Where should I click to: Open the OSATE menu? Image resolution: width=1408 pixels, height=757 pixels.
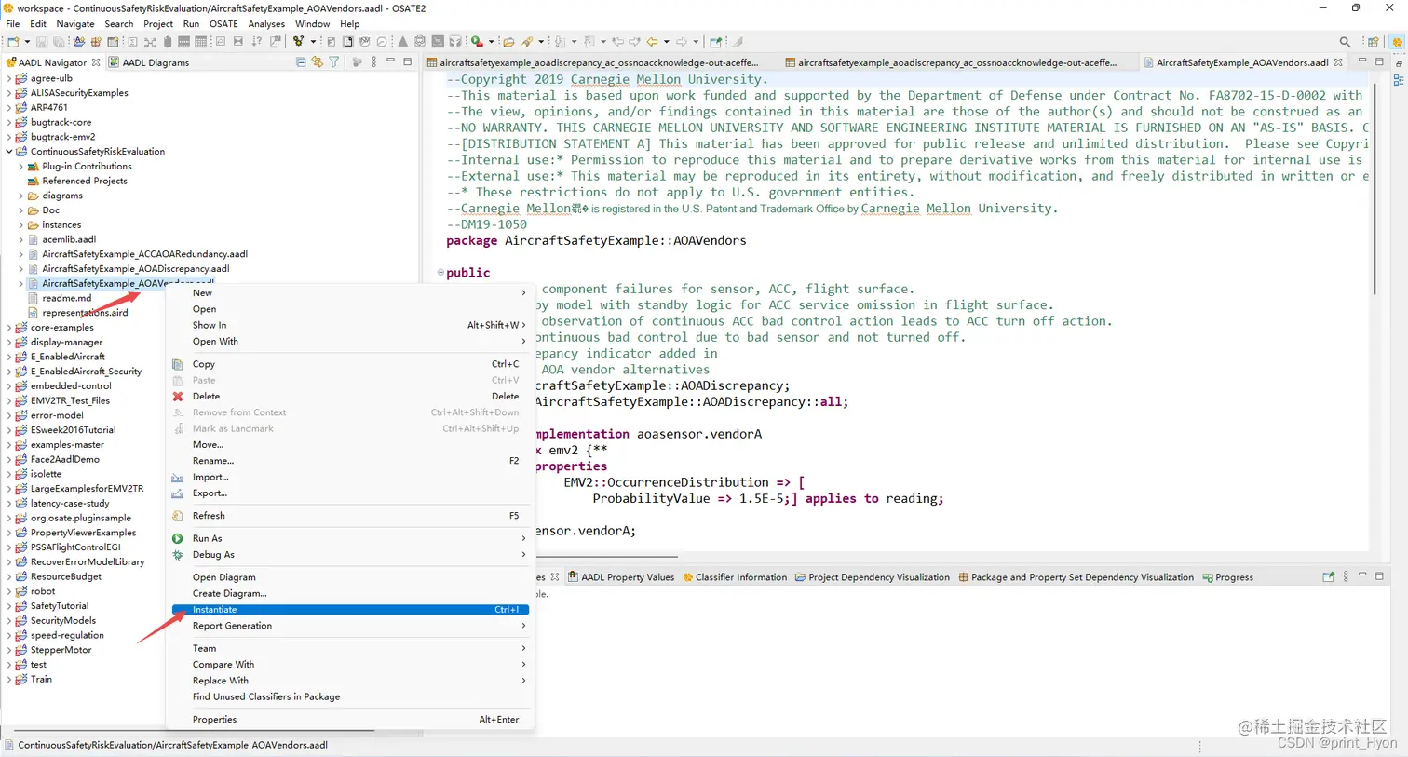223,24
